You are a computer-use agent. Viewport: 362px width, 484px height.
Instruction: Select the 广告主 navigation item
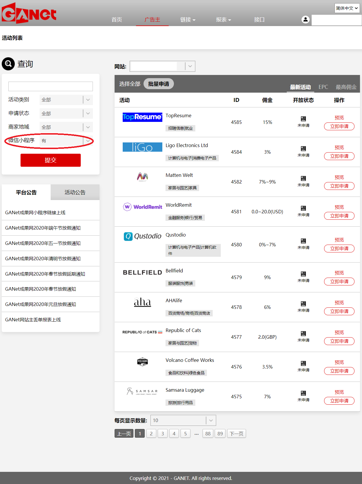click(152, 20)
